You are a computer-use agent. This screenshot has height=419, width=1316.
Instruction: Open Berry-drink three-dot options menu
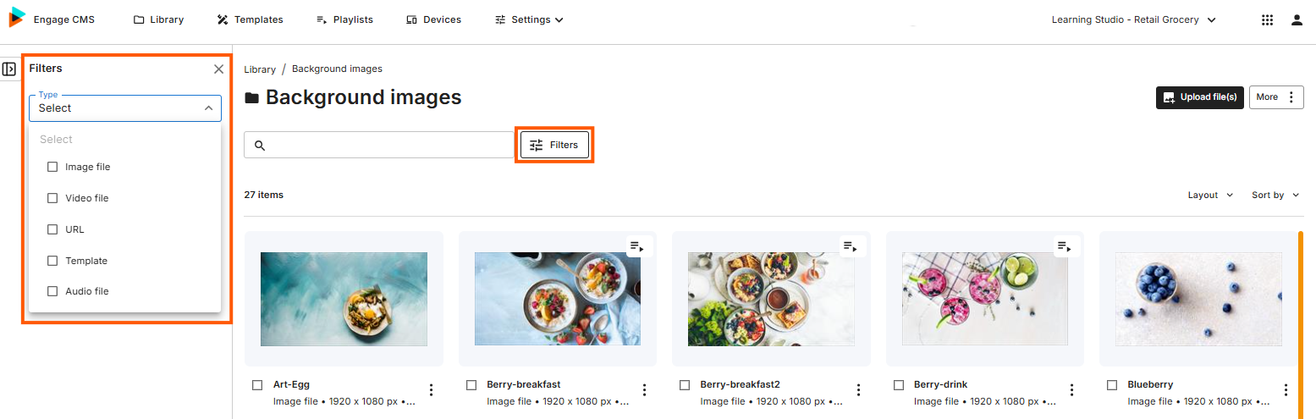pyautogui.click(x=1071, y=390)
